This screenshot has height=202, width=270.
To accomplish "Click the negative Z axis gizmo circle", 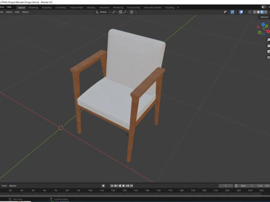I will [x=263, y=34].
